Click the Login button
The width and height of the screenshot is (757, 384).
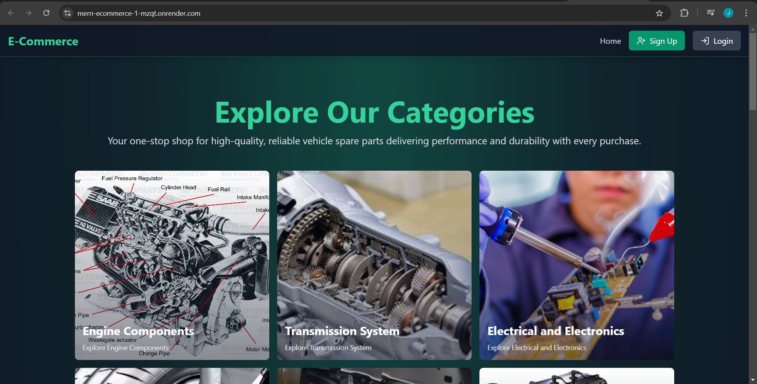click(717, 41)
